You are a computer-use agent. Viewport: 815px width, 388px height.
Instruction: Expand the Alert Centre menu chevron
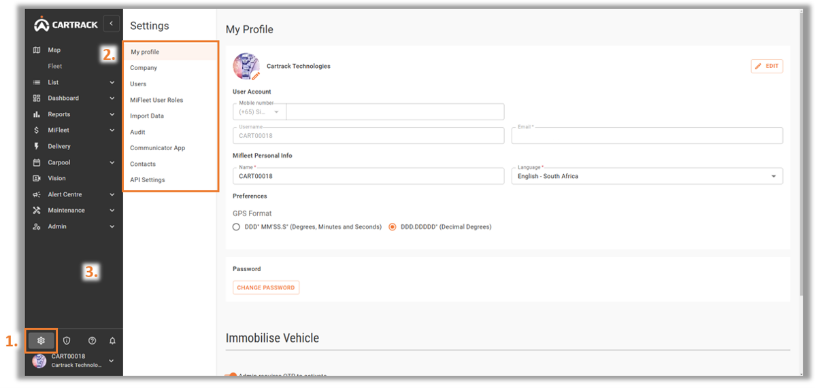point(112,195)
